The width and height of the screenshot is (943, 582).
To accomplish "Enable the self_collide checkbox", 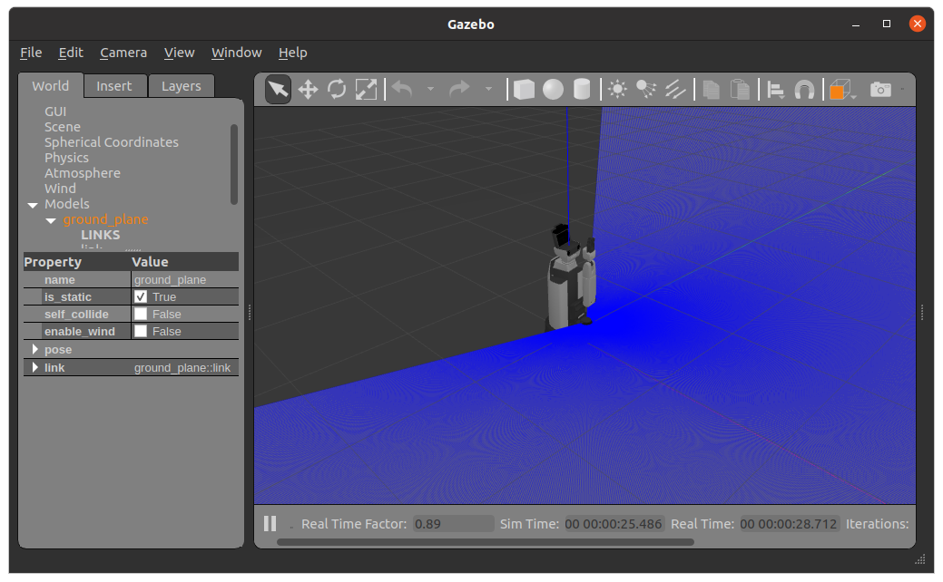I will pos(141,315).
